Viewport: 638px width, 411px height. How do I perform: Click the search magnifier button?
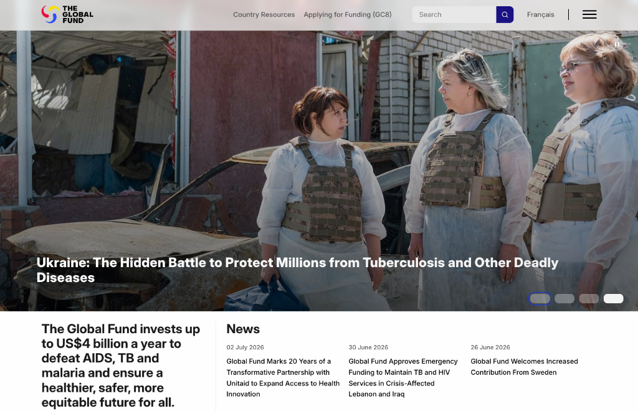[x=505, y=15]
